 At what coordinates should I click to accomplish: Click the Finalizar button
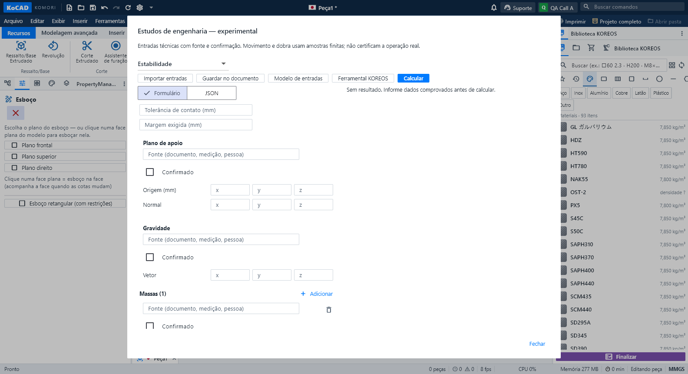click(x=621, y=357)
